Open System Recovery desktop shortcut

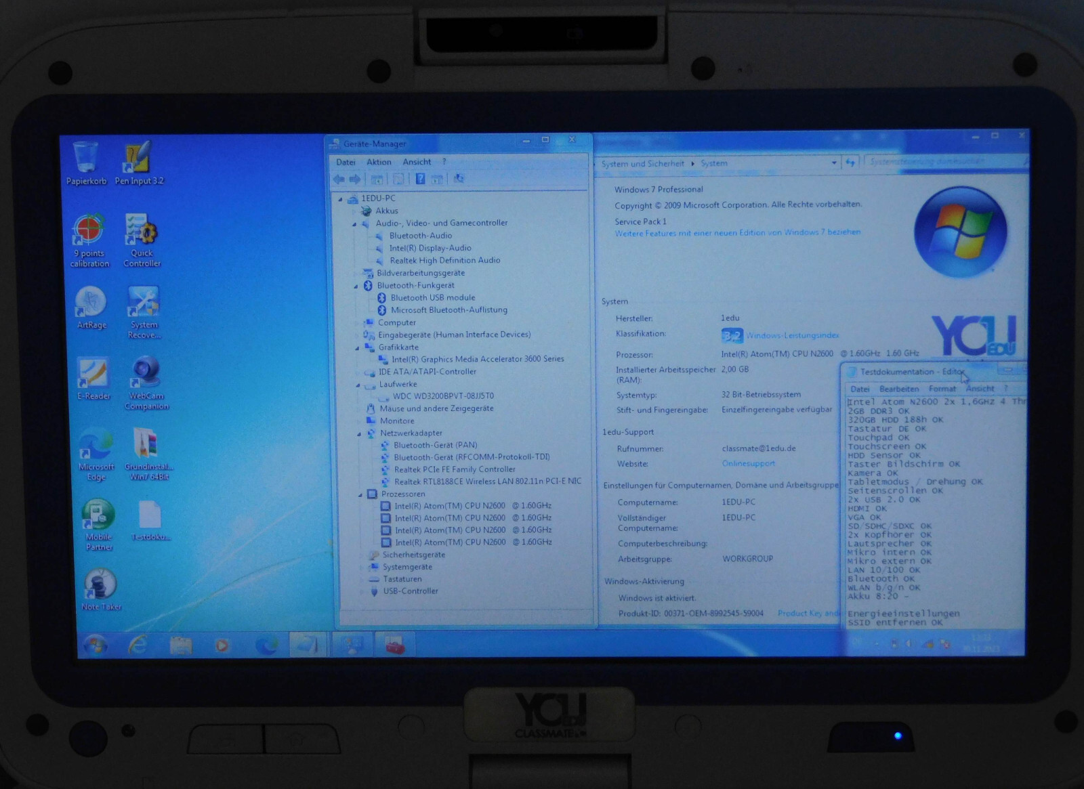click(144, 312)
